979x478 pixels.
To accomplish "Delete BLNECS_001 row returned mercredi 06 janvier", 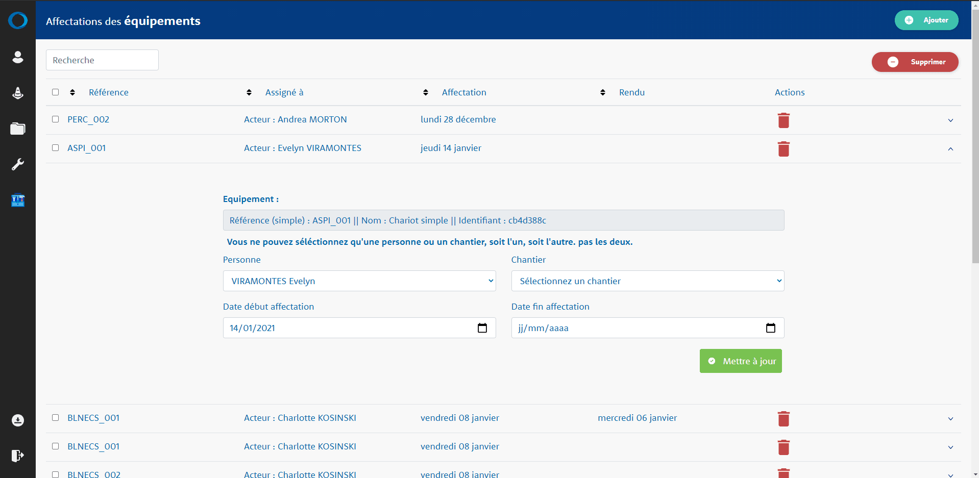I will click(784, 419).
